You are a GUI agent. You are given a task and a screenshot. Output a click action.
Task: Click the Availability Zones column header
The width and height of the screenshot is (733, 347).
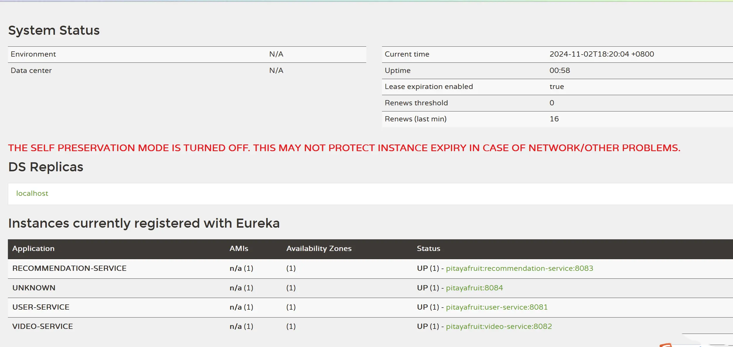point(319,249)
